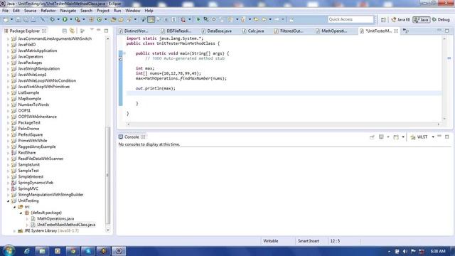Open the Navigate menu
This screenshot has width=455, height=256.
coord(68,11)
